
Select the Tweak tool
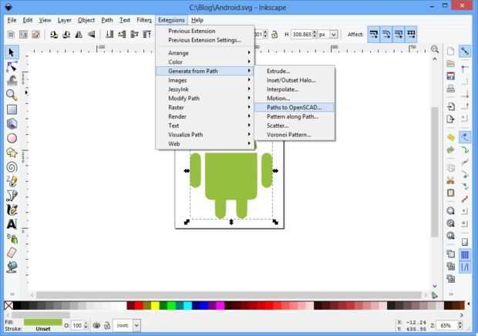12,81
